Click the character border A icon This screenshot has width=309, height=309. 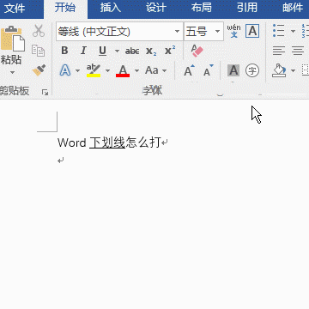(252, 31)
